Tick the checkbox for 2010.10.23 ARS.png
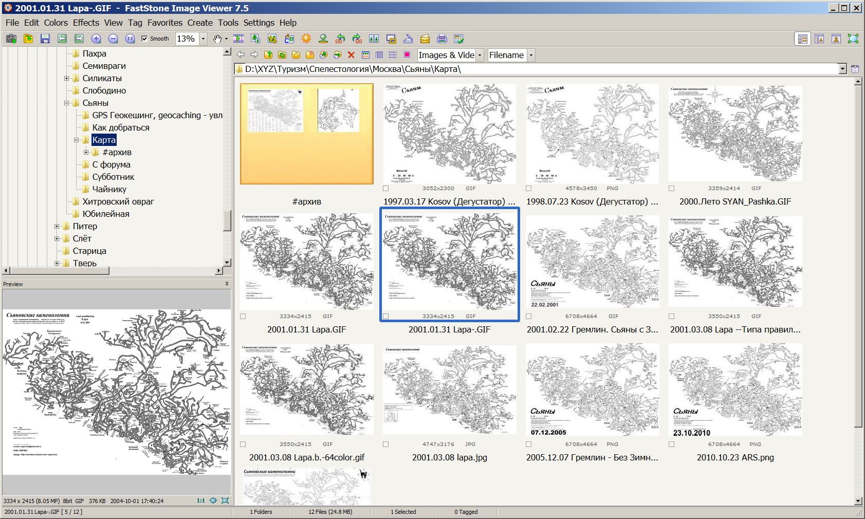The width and height of the screenshot is (865, 519). coord(671,444)
